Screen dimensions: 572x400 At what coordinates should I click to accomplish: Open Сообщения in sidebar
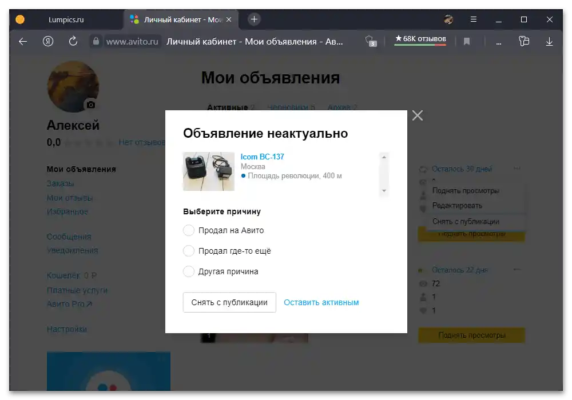pos(69,237)
